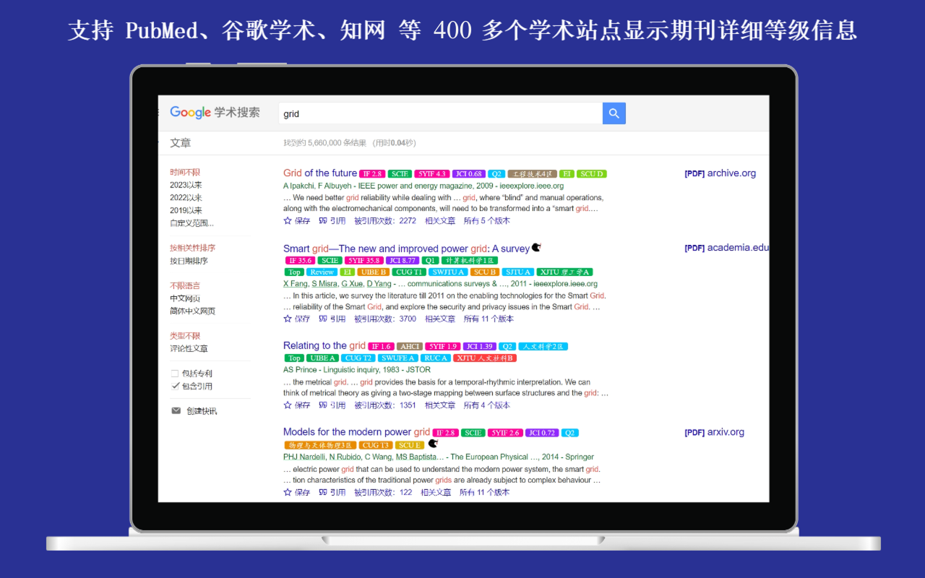This screenshot has width=925, height=578.
Task: Switch to the 文章 tab
Action: [180, 142]
